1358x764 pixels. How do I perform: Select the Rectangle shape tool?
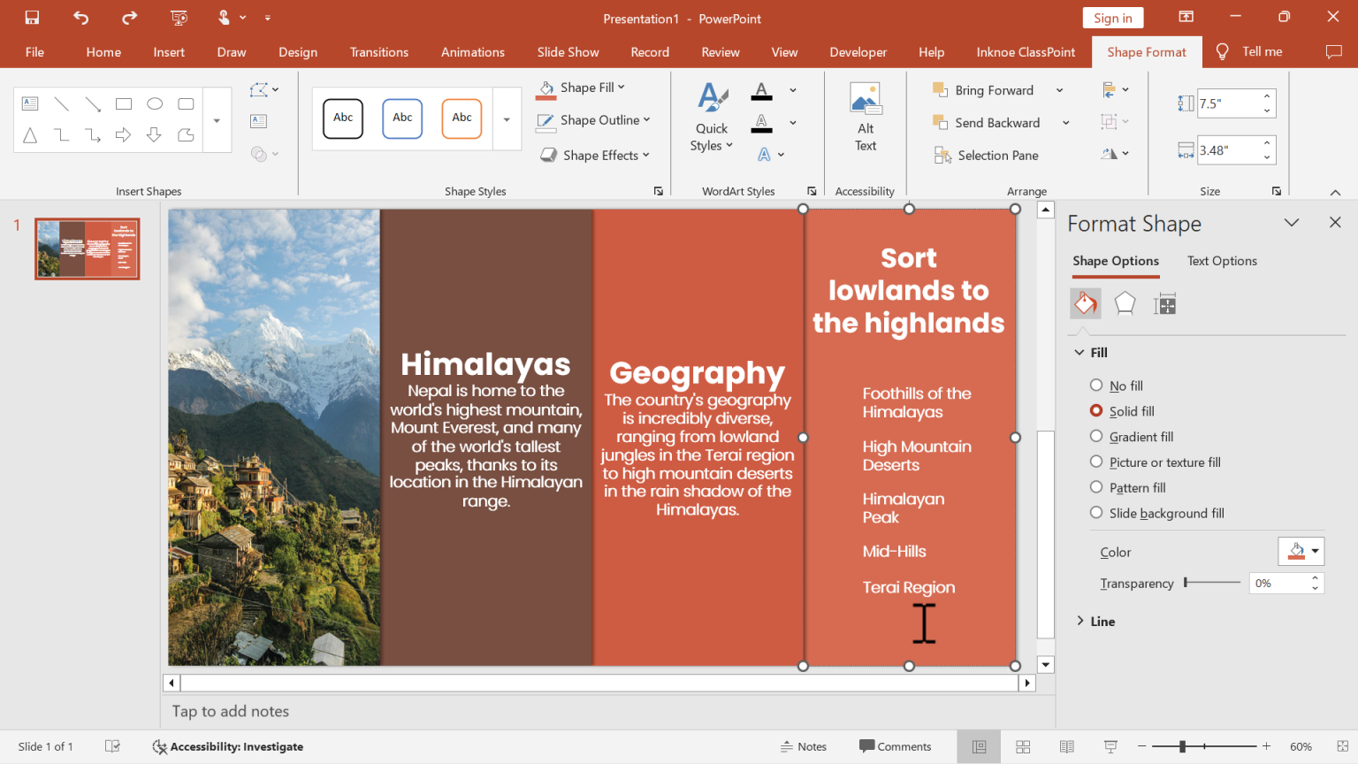tap(124, 103)
